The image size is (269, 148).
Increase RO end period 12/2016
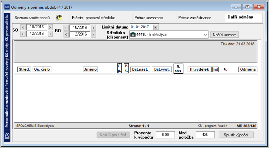93,34
